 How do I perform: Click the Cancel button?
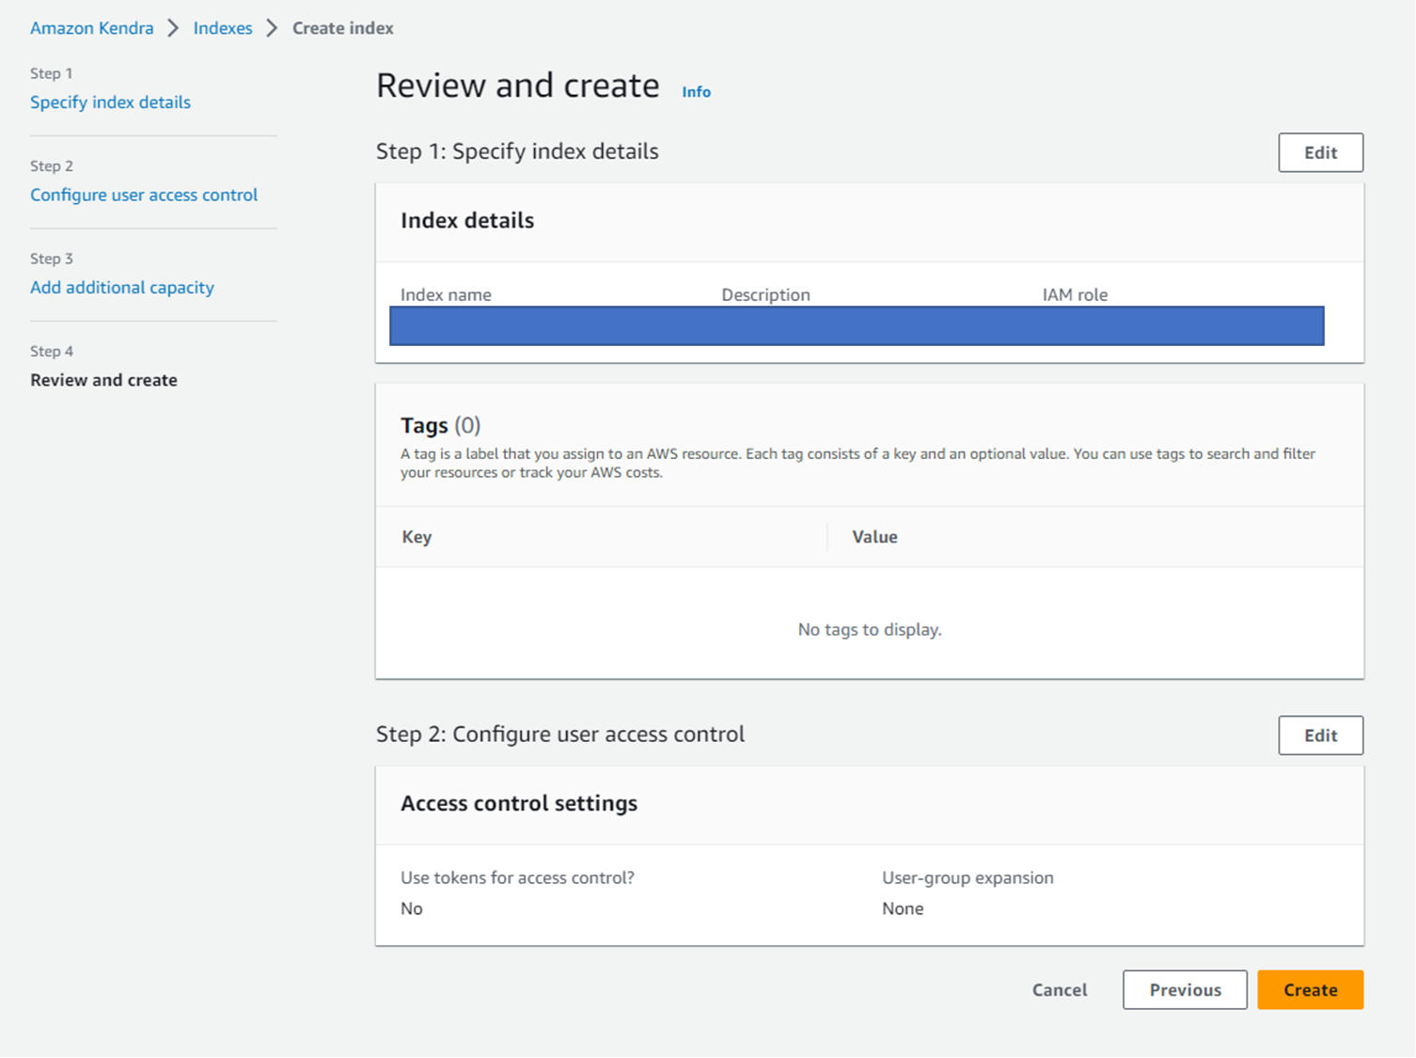click(x=1060, y=990)
